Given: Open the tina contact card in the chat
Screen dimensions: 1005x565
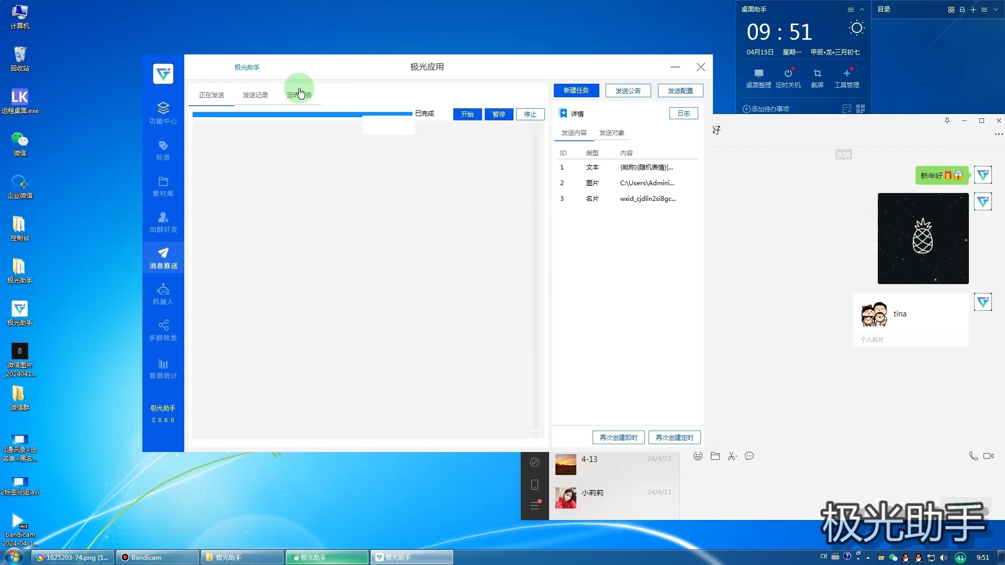Looking at the screenshot, I should [x=911, y=319].
